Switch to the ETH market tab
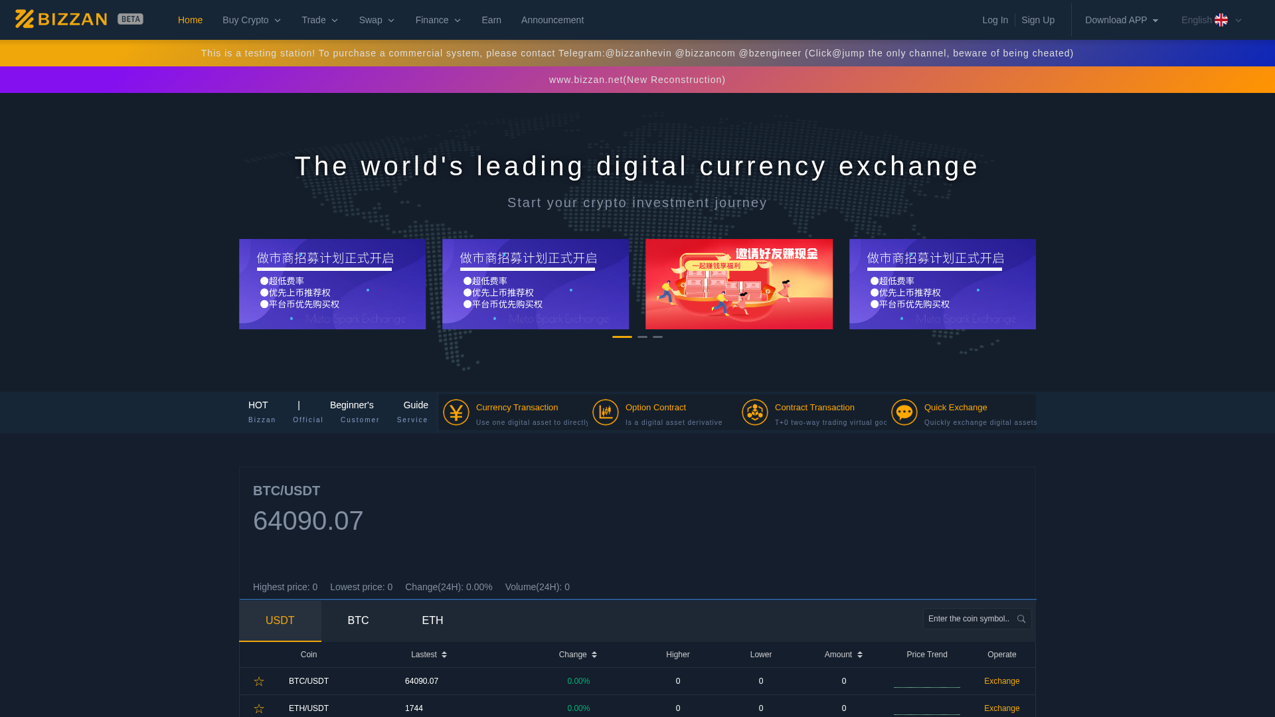This screenshot has width=1275, height=717. click(x=433, y=621)
